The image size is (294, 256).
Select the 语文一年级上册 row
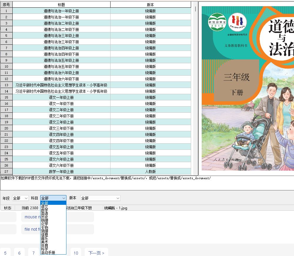[x=61, y=97]
